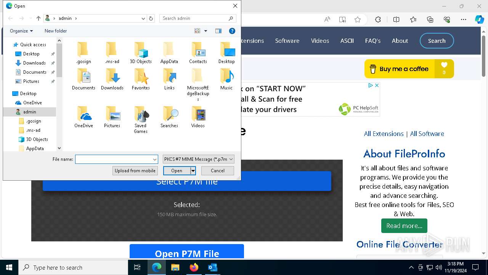The image size is (488, 275).
Task: Open the FAQ's menu item
Action: 372,41
